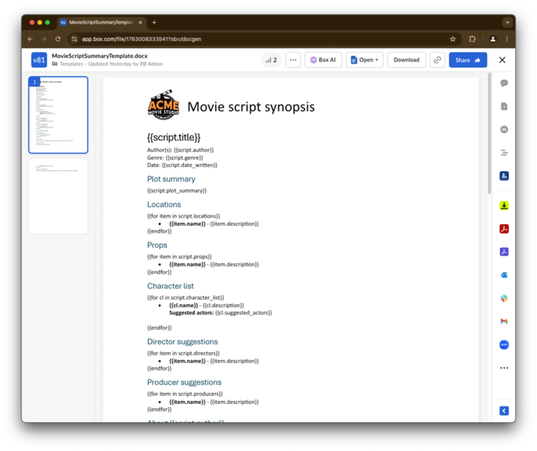Open the Templates folder link
Viewport: 537px width, 451px height.
(72, 64)
